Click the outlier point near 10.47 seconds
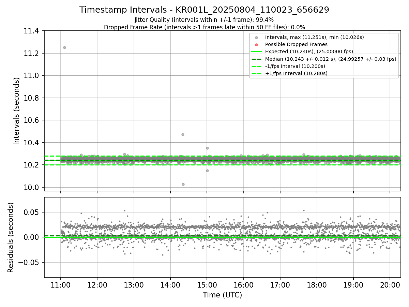Viewport: 409px width, 307px height. pyautogui.click(x=183, y=134)
